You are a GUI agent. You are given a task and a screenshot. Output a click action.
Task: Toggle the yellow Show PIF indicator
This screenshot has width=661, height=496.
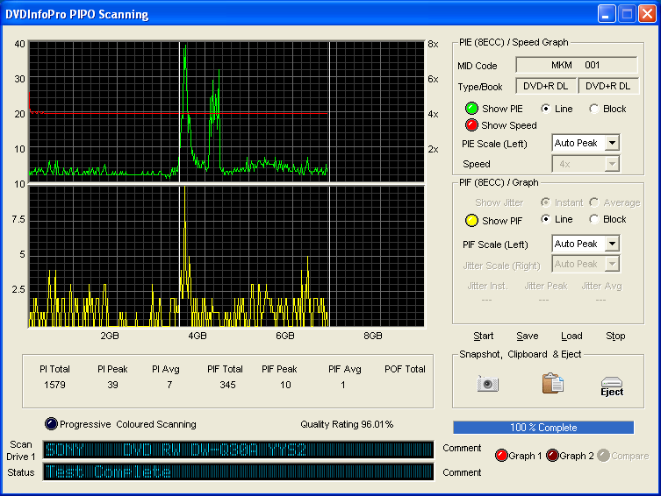click(471, 221)
